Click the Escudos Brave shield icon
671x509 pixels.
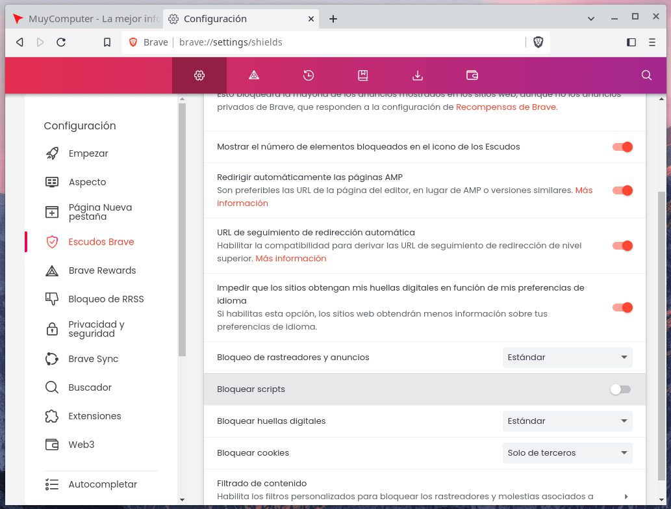(52, 242)
